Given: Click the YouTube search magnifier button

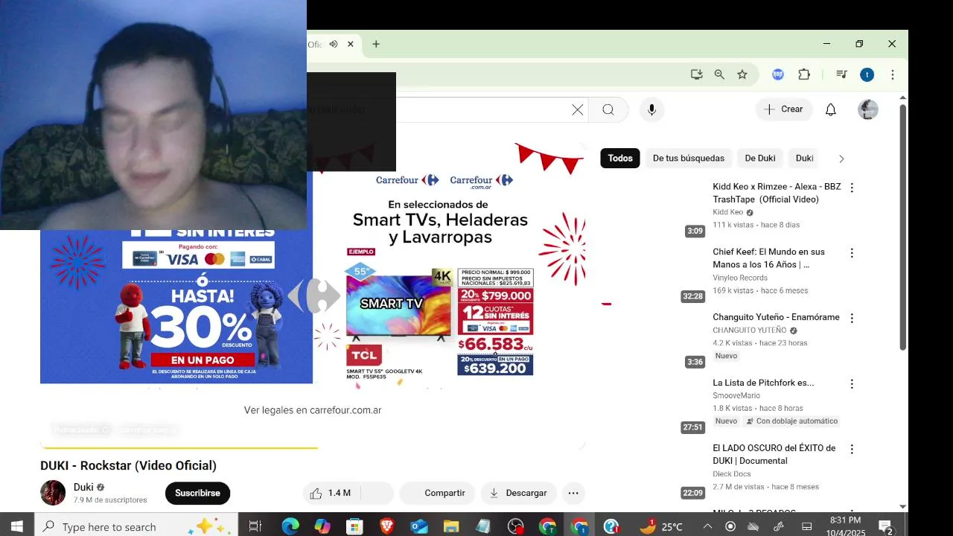Looking at the screenshot, I should point(608,109).
